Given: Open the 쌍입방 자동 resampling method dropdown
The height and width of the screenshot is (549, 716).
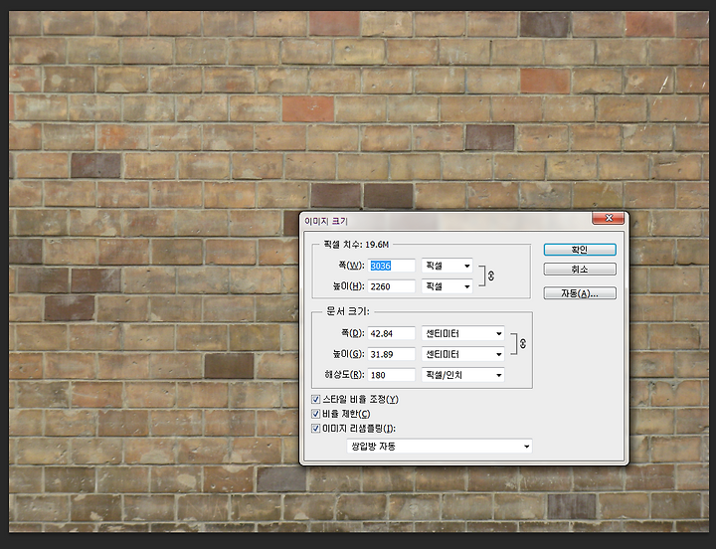Looking at the screenshot, I should [440, 447].
